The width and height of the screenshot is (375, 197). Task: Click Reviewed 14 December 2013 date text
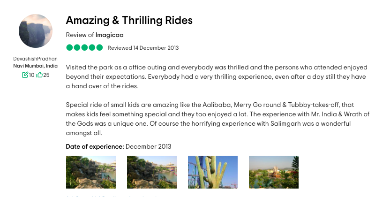pos(143,48)
